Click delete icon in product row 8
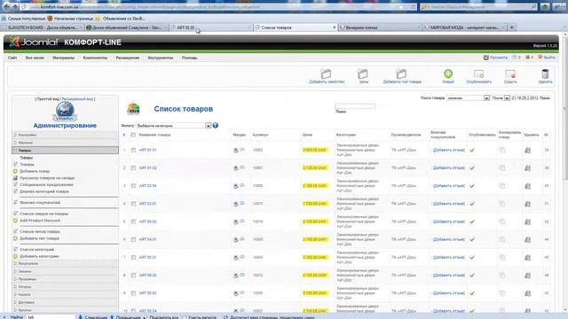 [x=527, y=276]
